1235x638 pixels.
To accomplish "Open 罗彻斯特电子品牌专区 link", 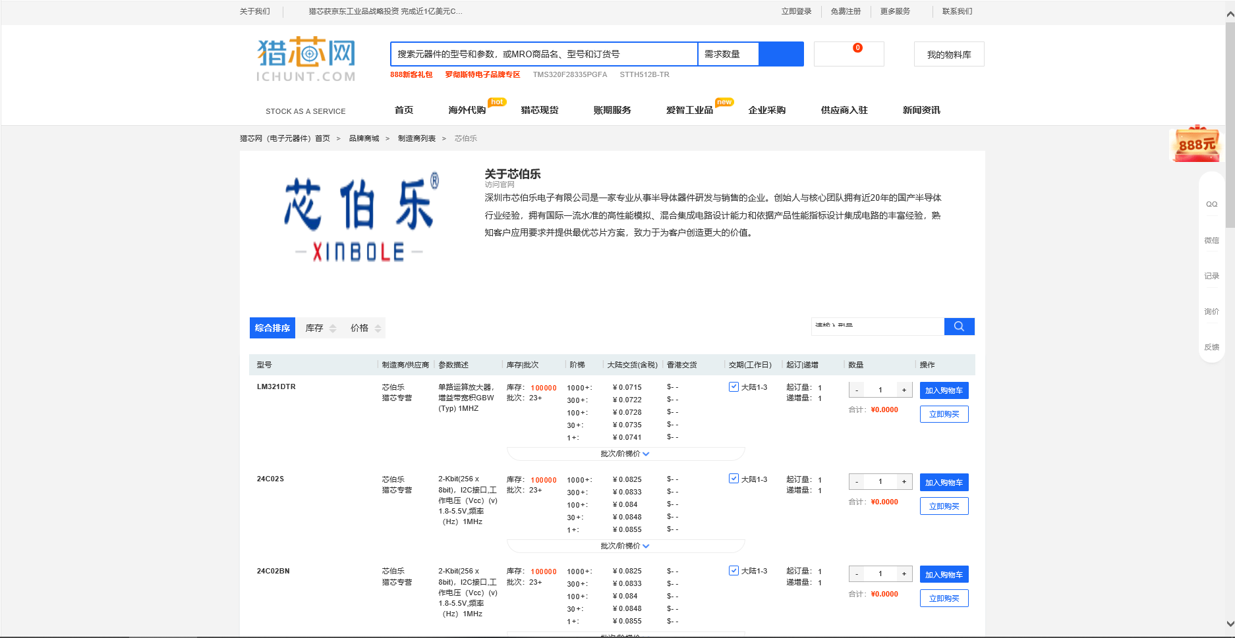I will (482, 74).
